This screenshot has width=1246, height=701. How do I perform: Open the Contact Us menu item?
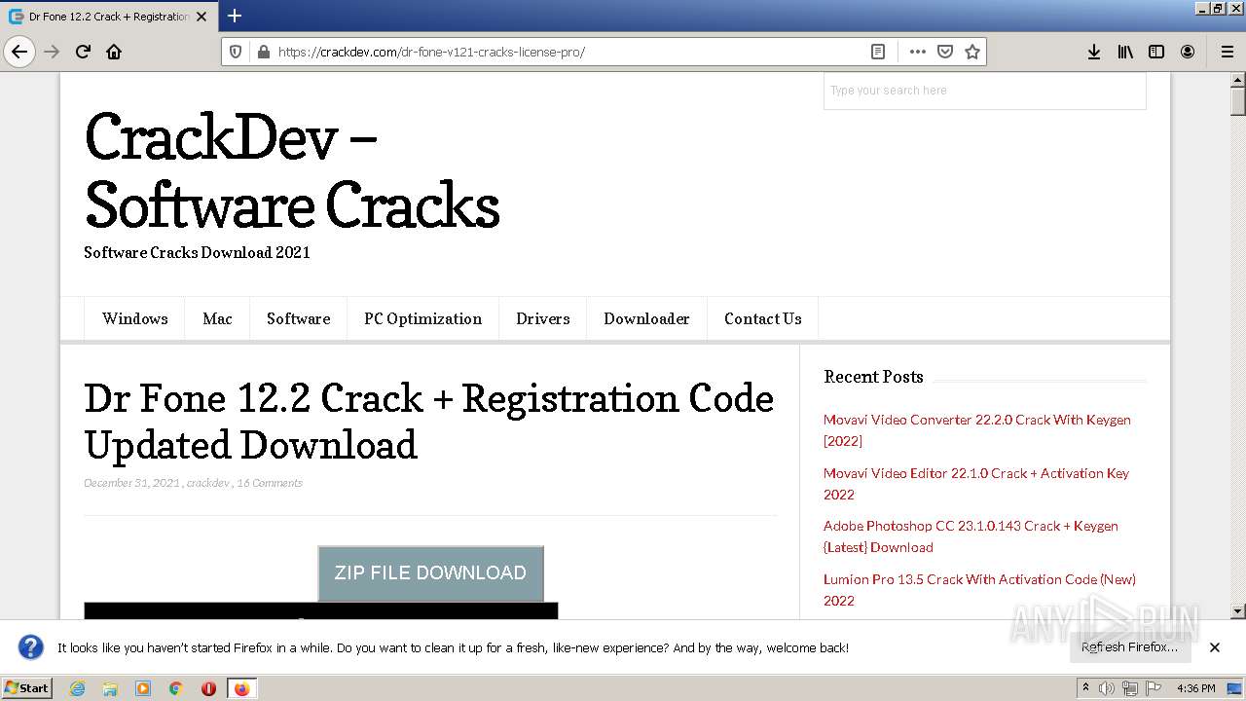pyautogui.click(x=762, y=318)
